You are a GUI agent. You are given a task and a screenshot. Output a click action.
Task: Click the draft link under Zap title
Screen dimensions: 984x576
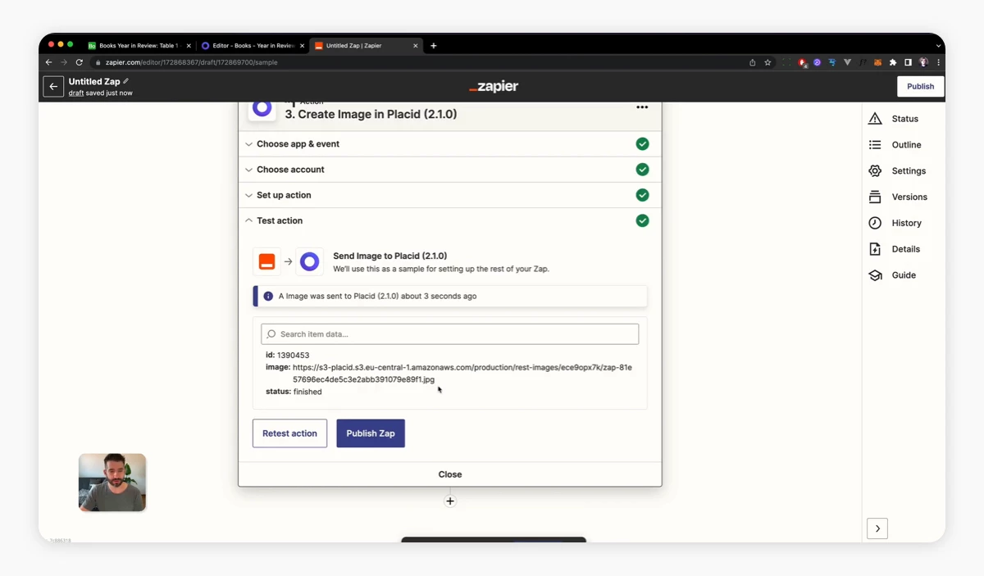(76, 93)
